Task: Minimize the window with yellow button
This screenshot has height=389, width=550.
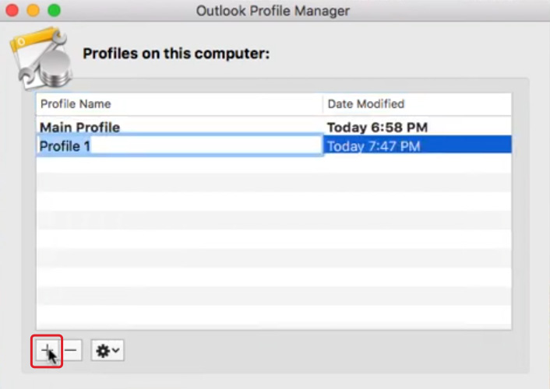Action: 33,10
